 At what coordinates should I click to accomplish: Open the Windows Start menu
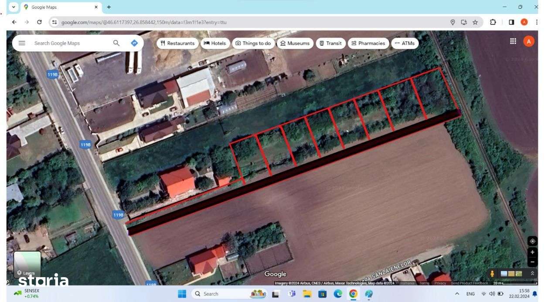[182, 294]
